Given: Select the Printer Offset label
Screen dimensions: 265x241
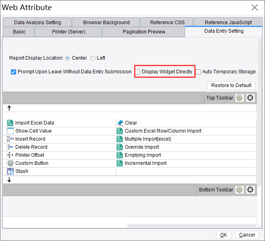Looking at the screenshot, I should pyautogui.click(x=30, y=155).
